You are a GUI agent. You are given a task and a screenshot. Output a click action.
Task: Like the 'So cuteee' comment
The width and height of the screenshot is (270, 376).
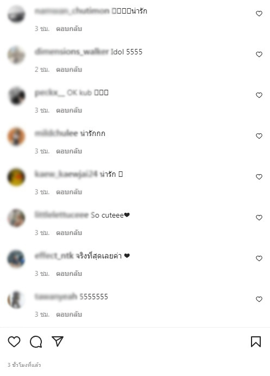(x=259, y=218)
